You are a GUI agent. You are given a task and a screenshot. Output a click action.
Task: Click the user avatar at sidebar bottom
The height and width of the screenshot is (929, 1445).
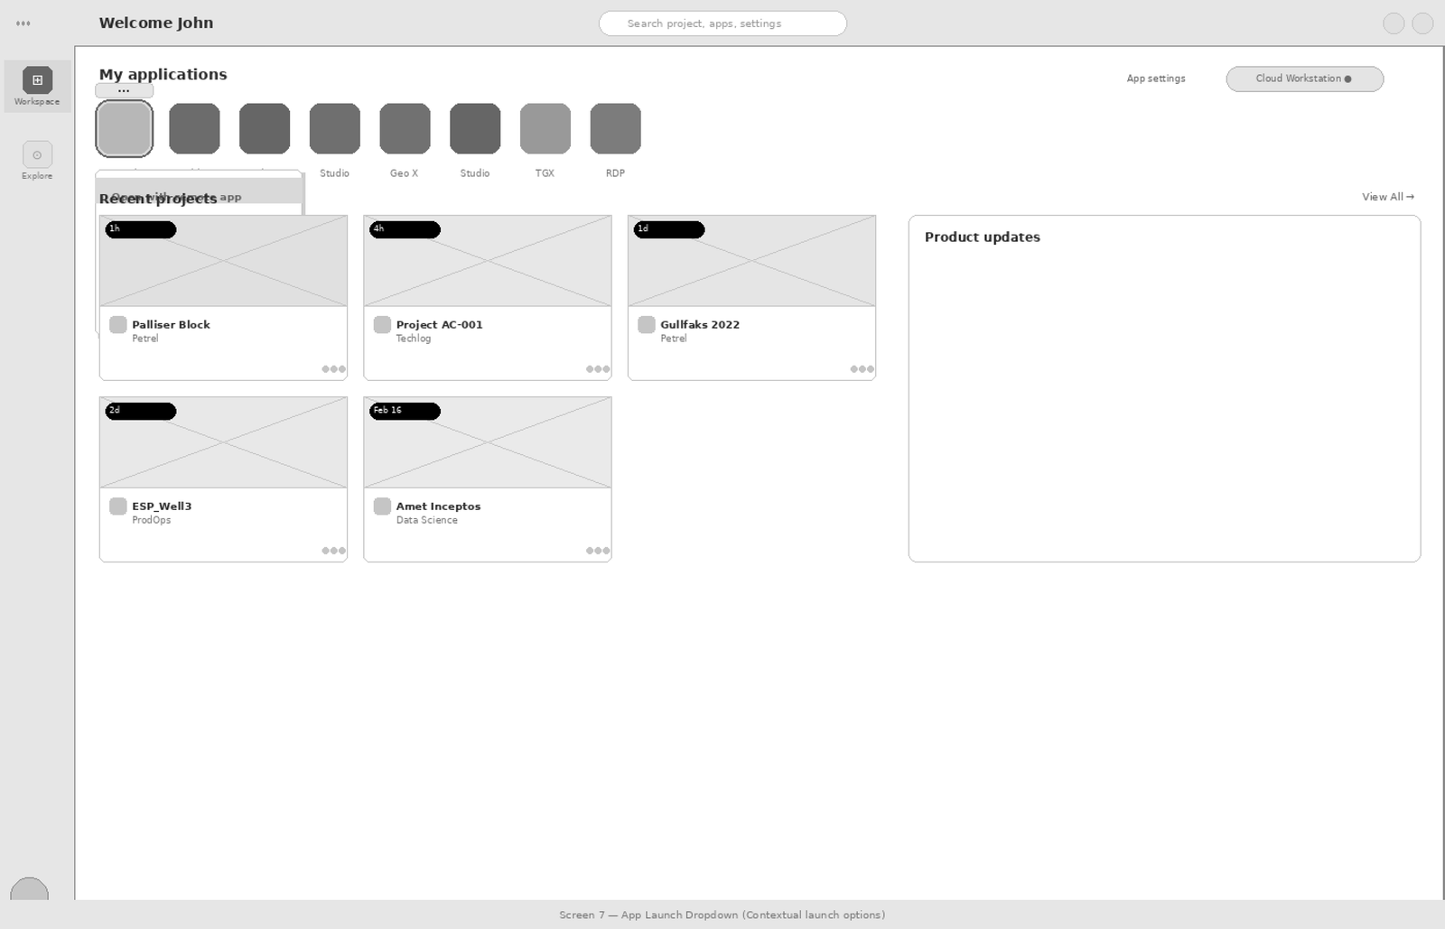pos(29,891)
